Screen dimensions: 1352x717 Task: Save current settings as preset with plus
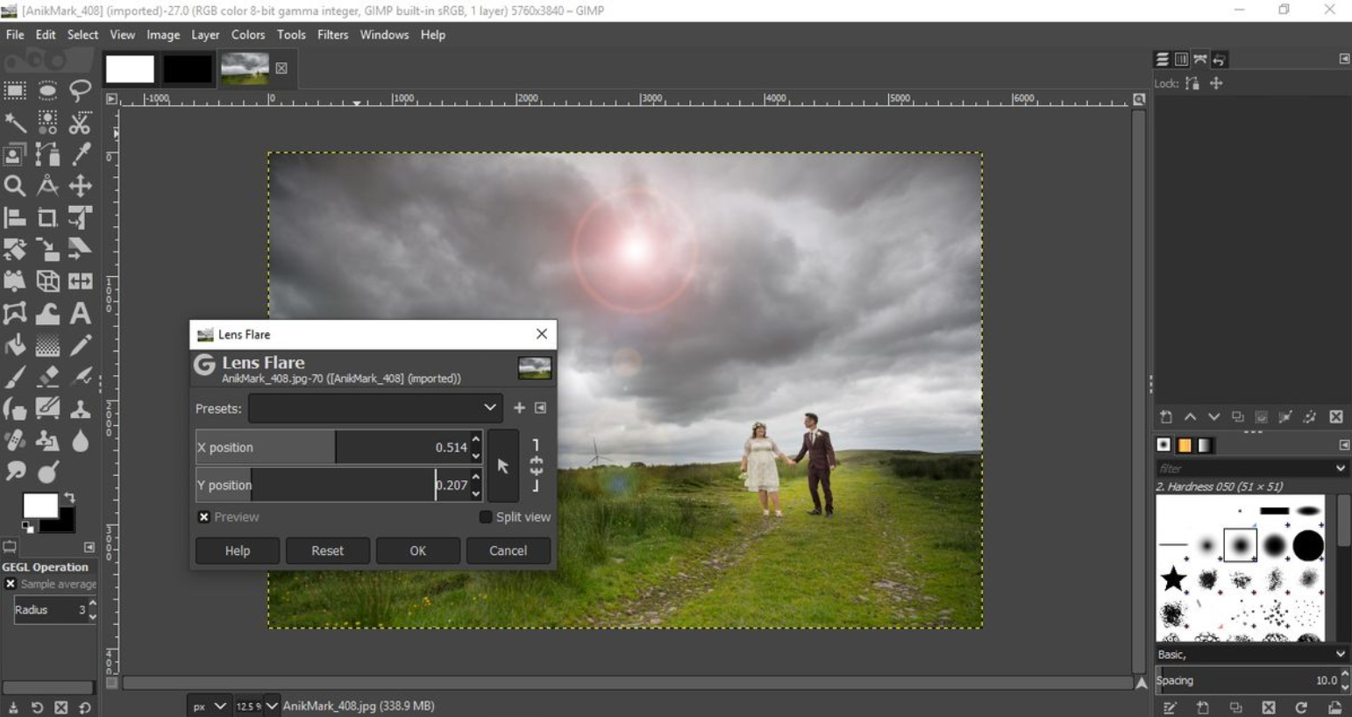coord(519,408)
